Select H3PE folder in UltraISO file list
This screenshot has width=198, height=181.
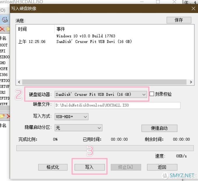(x=4, y=69)
